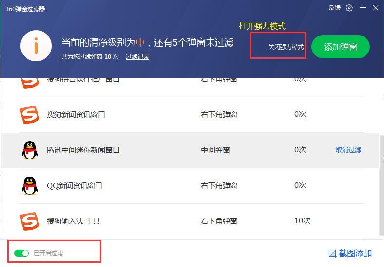This screenshot has height=267, width=384.
Task: Click the 截图添加 screenshot crop icon
Action: 332,253
